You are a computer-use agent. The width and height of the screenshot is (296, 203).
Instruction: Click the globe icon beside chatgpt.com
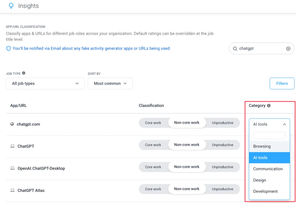12,124
